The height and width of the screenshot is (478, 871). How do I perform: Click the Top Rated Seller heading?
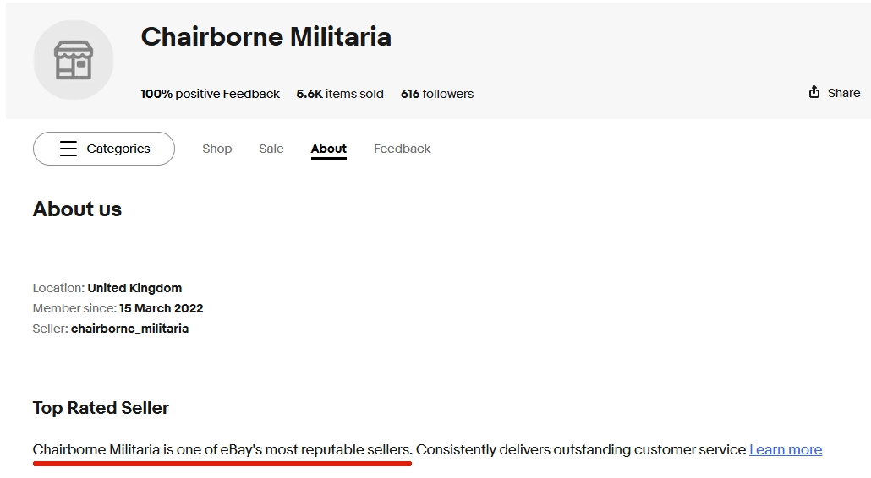(x=101, y=408)
